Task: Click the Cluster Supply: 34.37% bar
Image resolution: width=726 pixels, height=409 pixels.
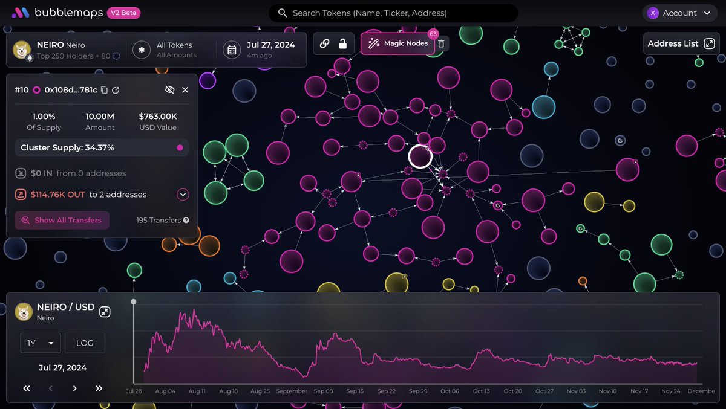Action: [102, 147]
